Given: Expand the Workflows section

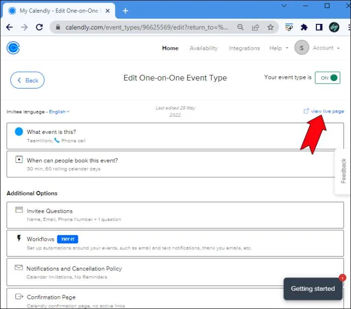Looking at the screenshot, I should [175, 243].
